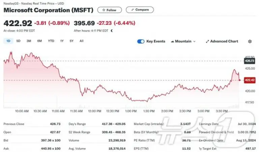Choose the YTD range tab

point(51,41)
